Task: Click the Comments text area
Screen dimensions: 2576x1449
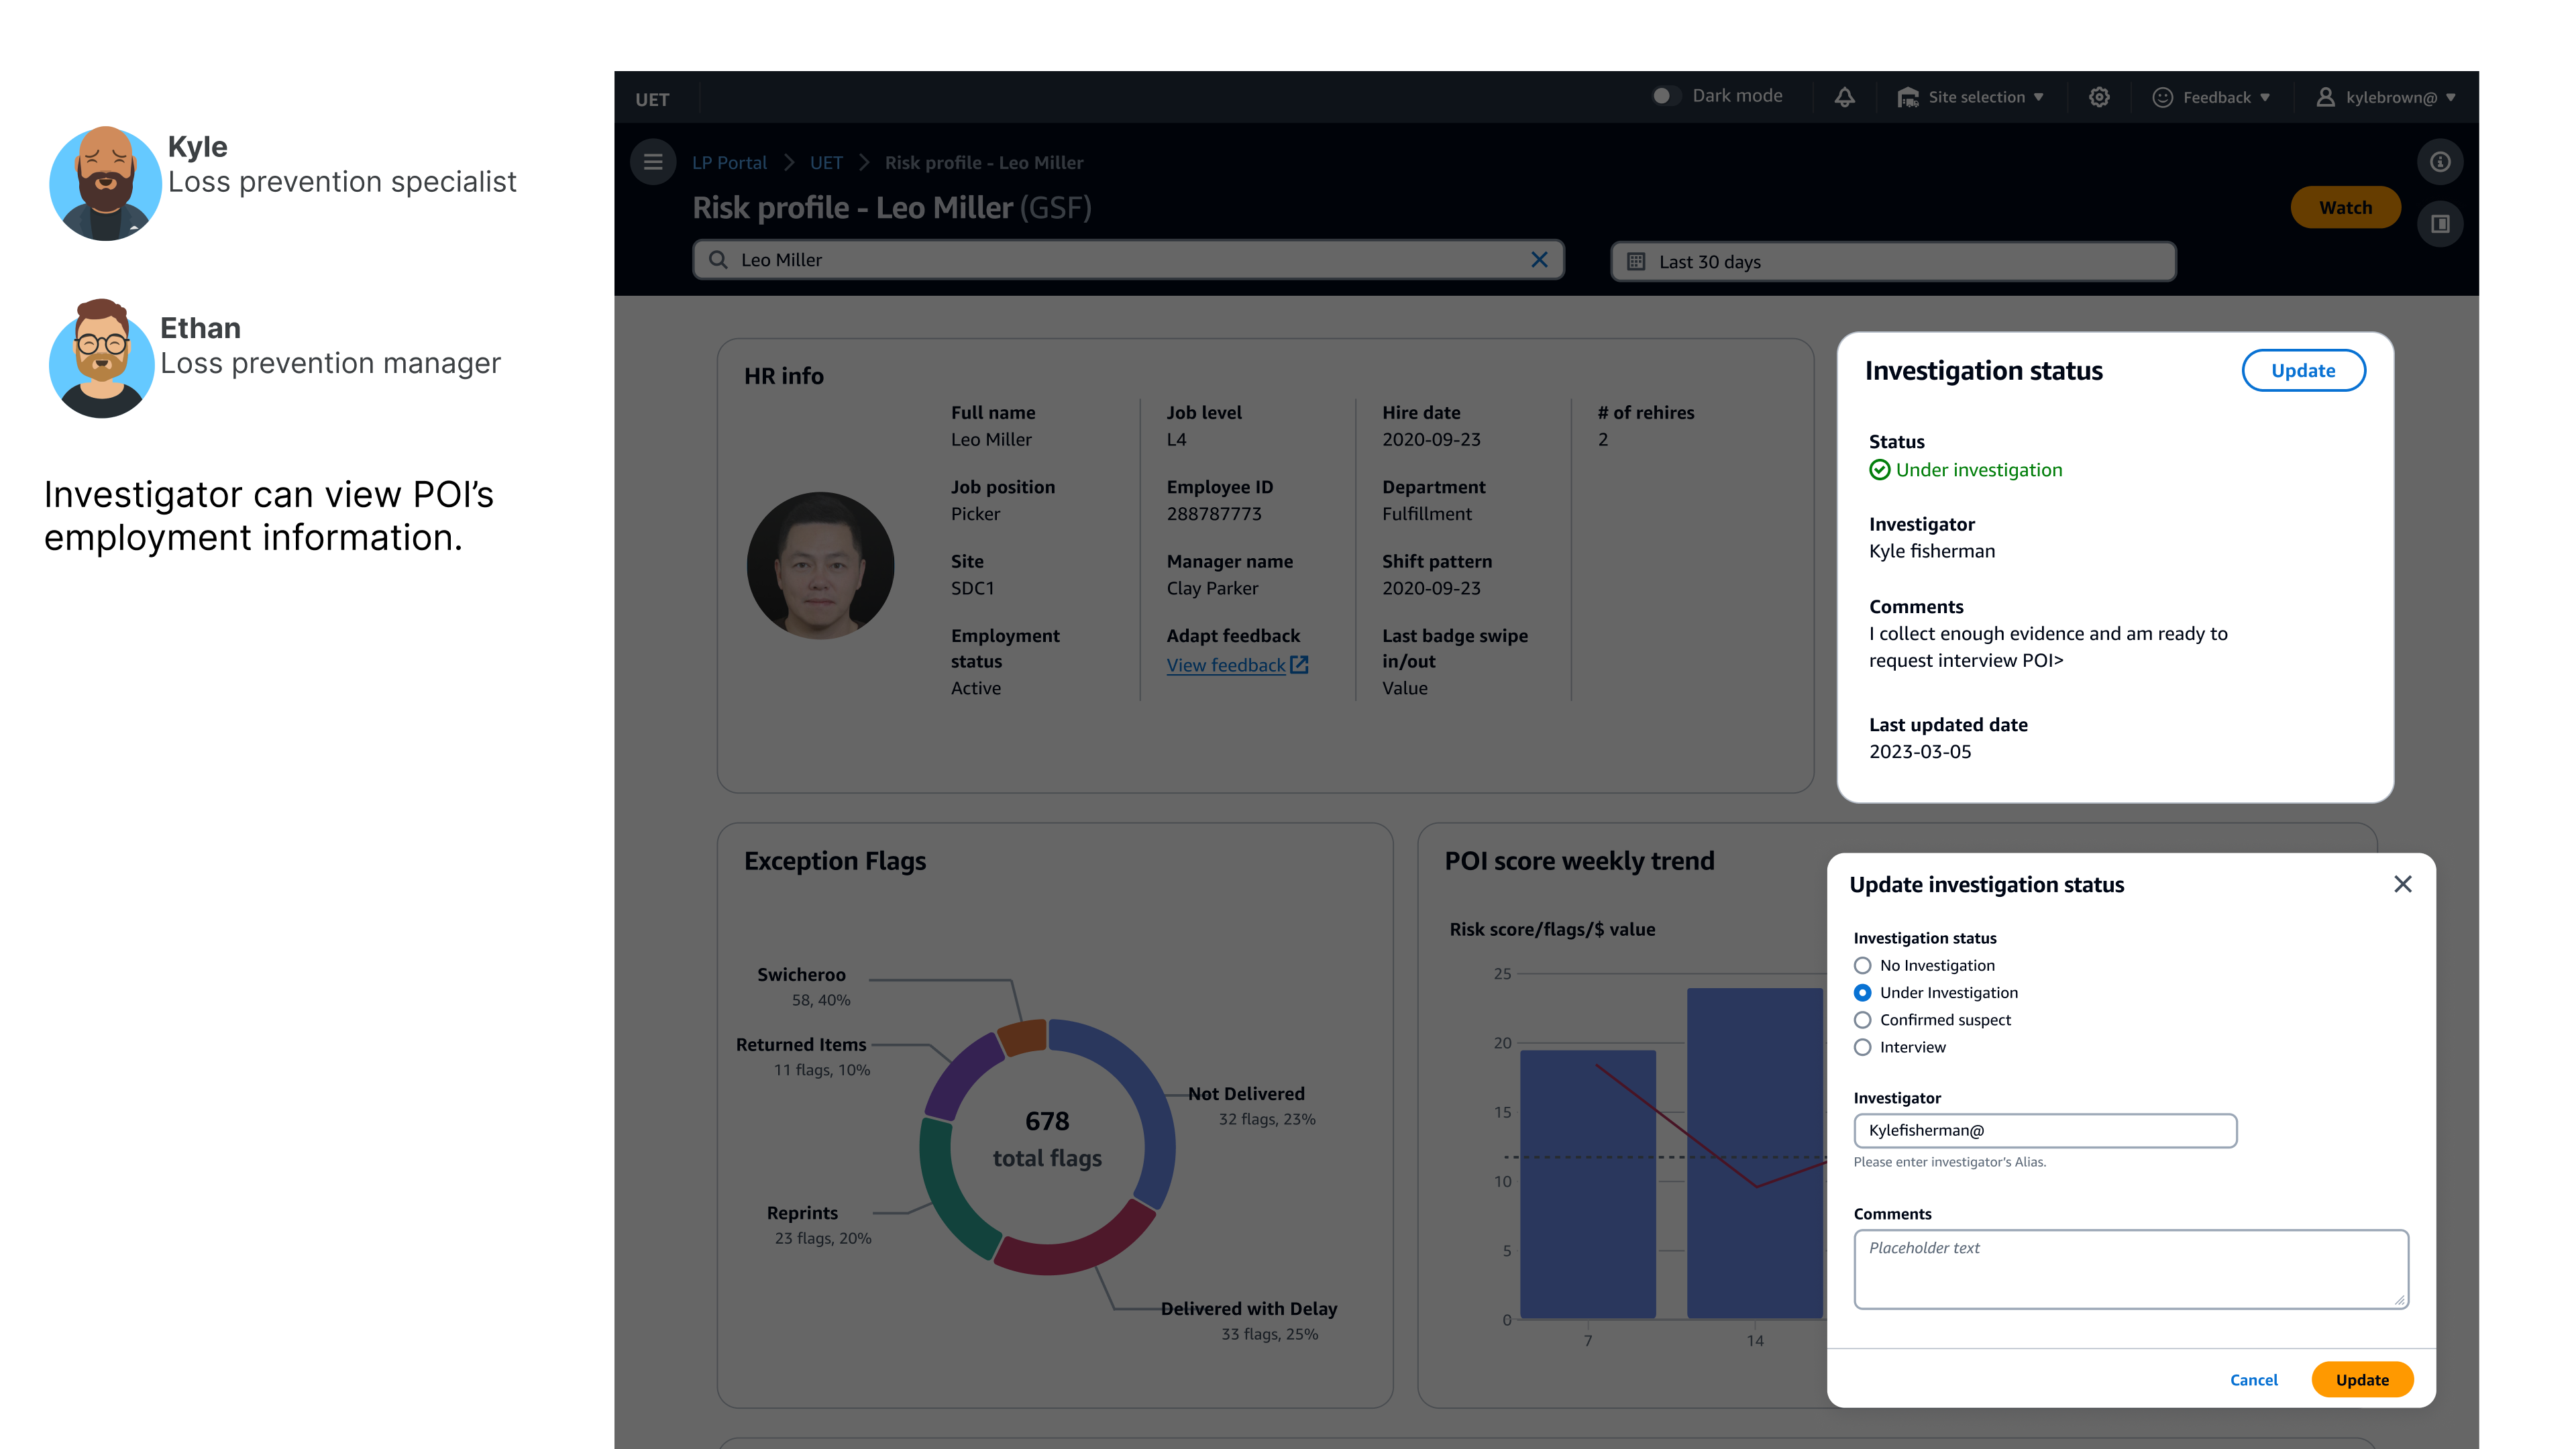Action: pos(2130,1268)
